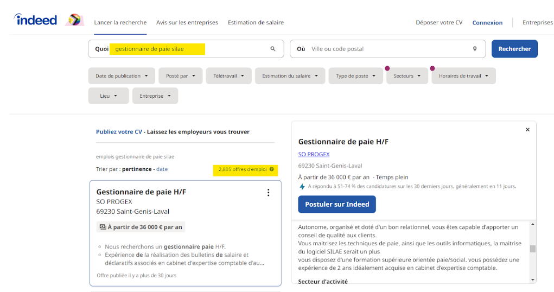
Task: Open the Secteurs filter dropdown
Action: [x=407, y=75]
